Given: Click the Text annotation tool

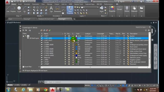Looking at the screenshot, I should pyautogui.click(x=51, y=9).
